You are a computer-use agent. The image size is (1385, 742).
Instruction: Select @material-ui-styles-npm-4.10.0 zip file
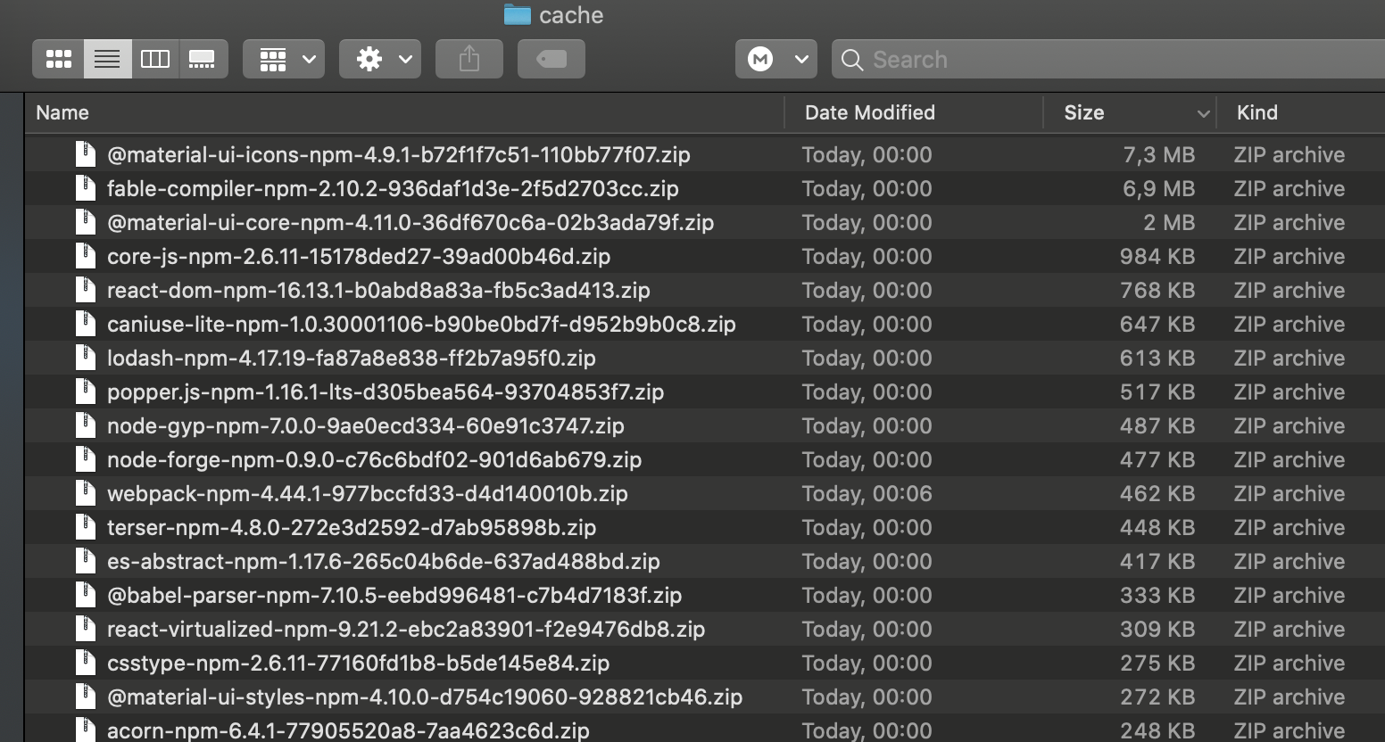425,697
